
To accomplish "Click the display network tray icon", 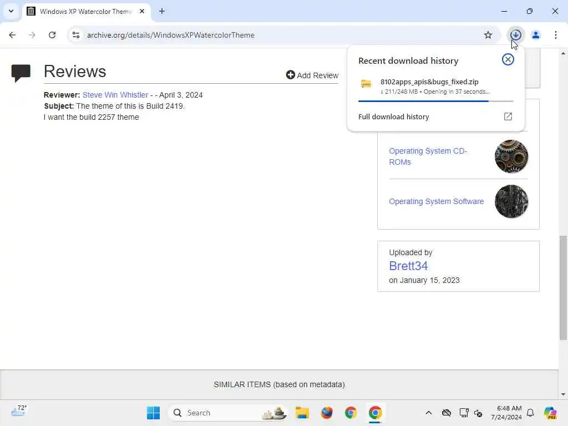I will (x=464, y=413).
